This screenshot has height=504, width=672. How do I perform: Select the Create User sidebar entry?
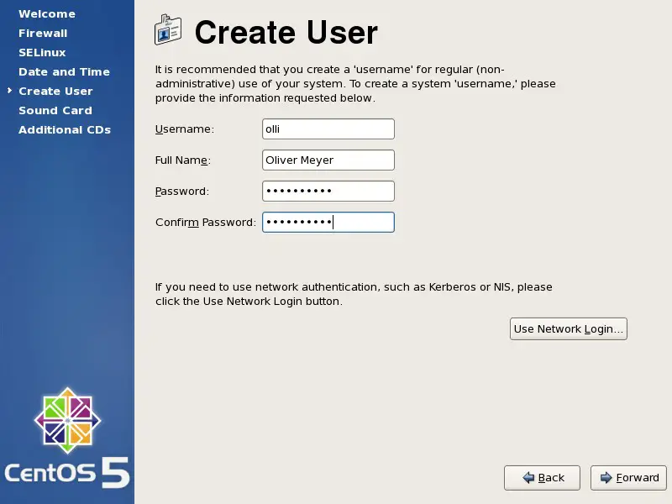pyautogui.click(x=55, y=91)
